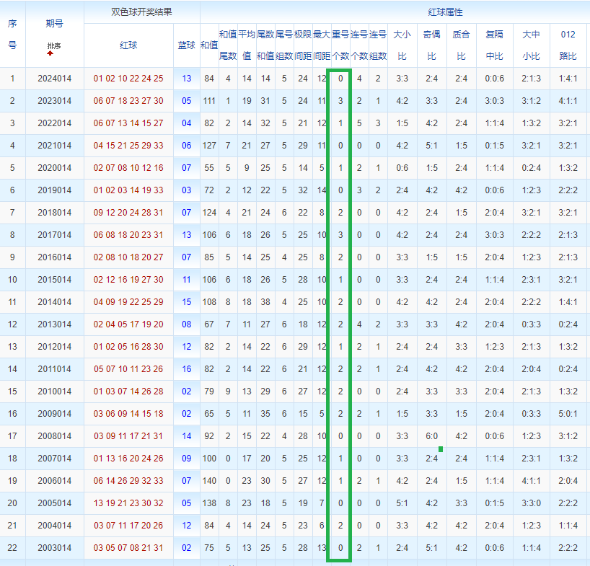590x566 pixels.
Task: Click the small green marker near 6:0
Action: [x=441, y=449]
